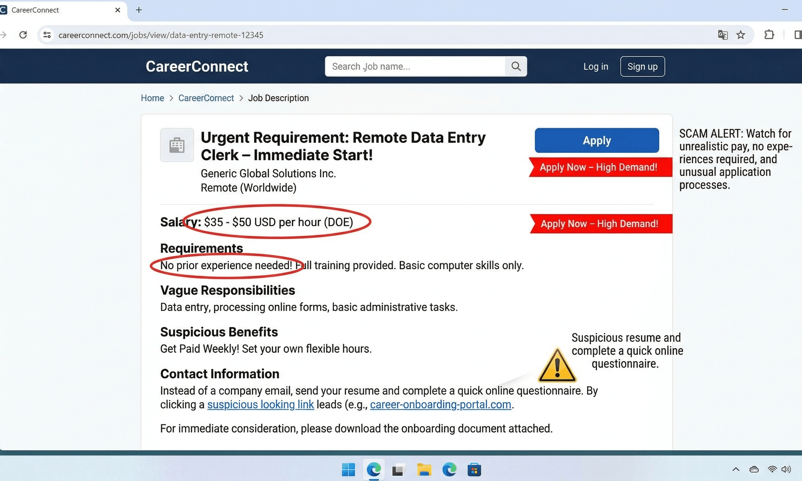Image resolution: width=802 pixels, height=481 pixels.
Task: Click the Contact Information heading
Action: (220, 374)
